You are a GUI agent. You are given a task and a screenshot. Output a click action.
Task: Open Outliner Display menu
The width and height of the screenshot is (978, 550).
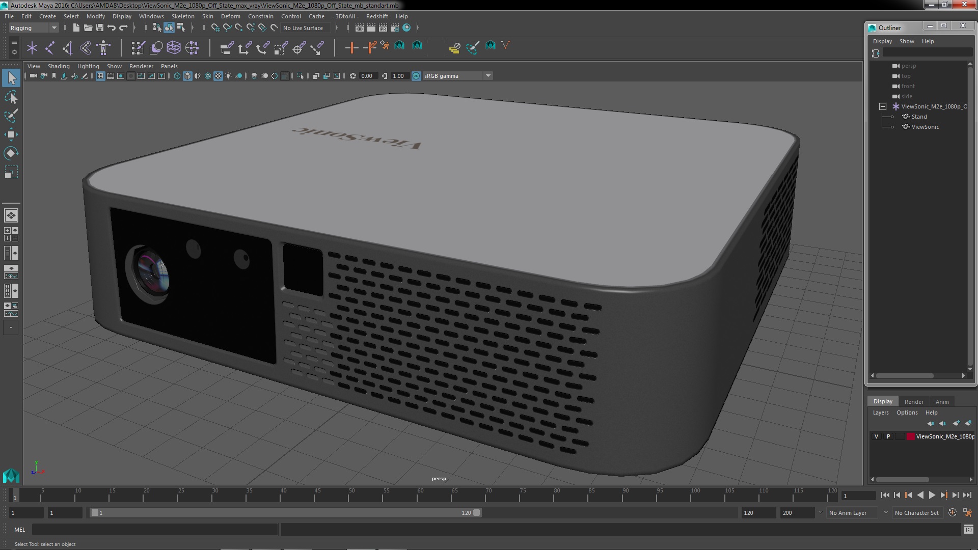[x=882, y=41]
